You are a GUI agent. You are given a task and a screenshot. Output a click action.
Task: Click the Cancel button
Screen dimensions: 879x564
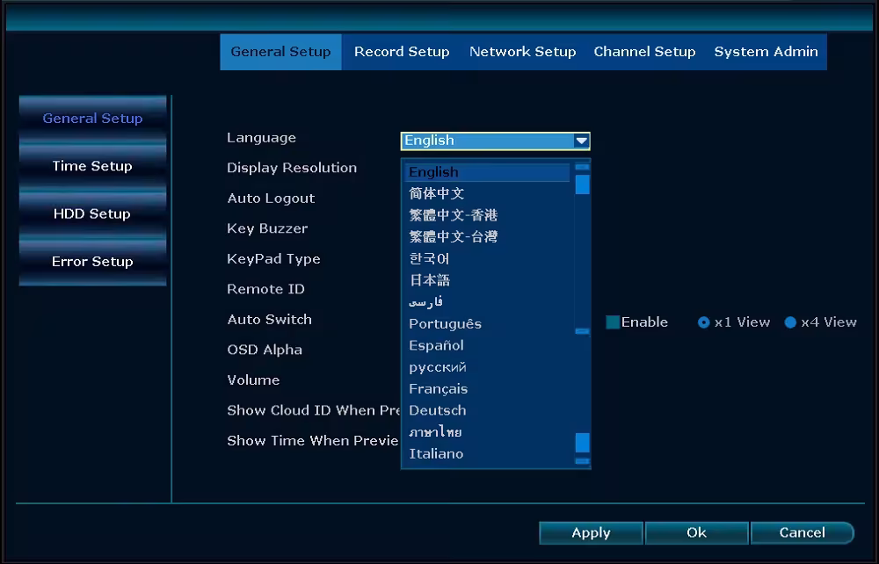(803, 532)
